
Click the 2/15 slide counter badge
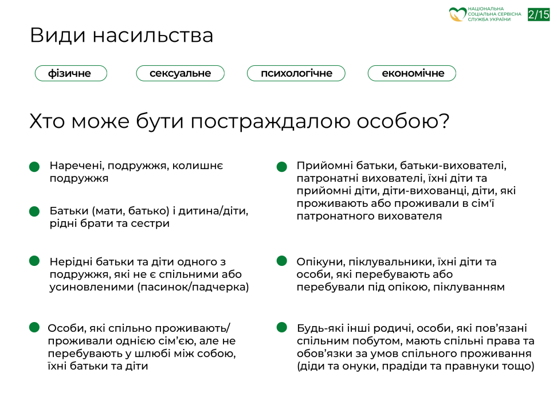(x=539, y=14)
